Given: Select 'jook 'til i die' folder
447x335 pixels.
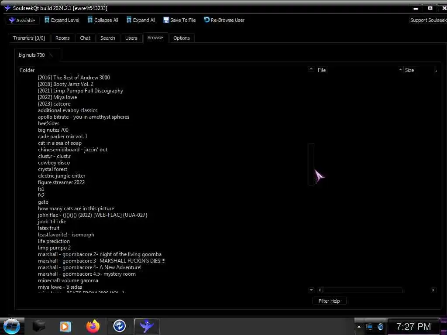Looking at the screenshot, I should click(x=52, y=222).
